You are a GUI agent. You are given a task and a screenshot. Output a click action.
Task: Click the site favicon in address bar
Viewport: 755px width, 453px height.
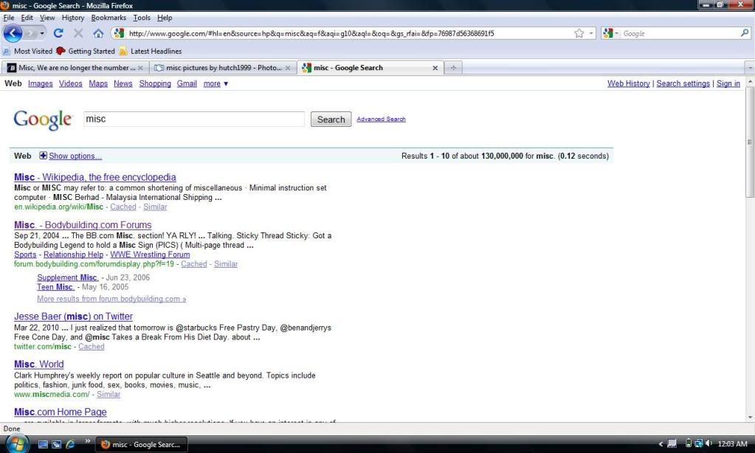click(x=119, y=33)
